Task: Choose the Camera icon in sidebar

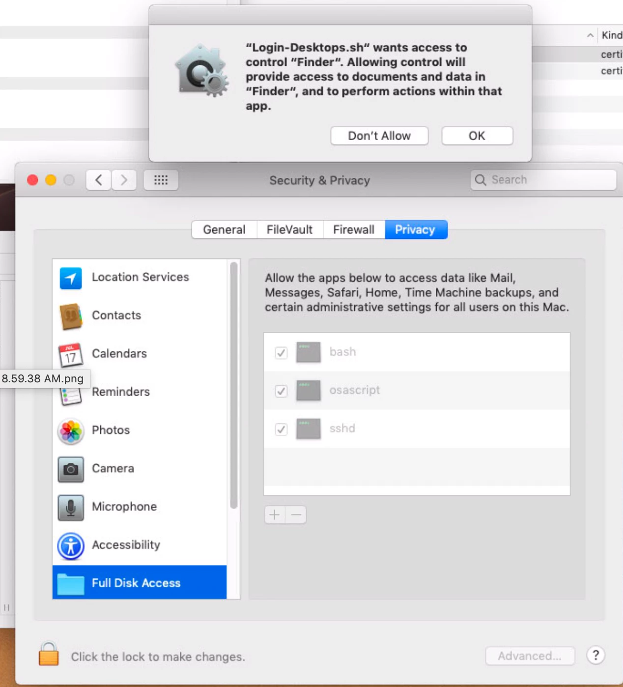Action: coord(71,469)
